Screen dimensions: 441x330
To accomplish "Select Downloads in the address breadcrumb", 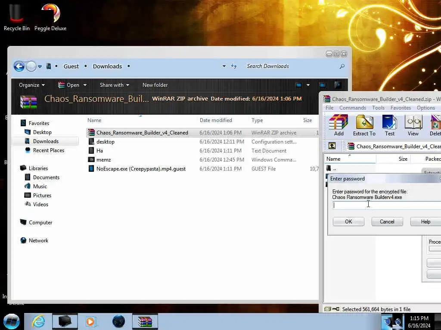I will point(107,67).
